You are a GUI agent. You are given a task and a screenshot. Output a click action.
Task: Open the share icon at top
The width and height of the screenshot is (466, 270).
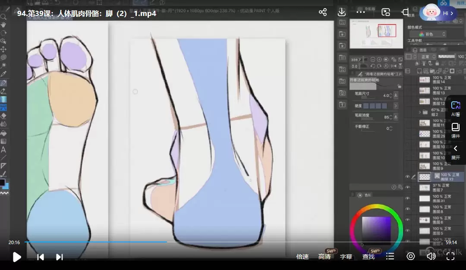pos(323,13)
